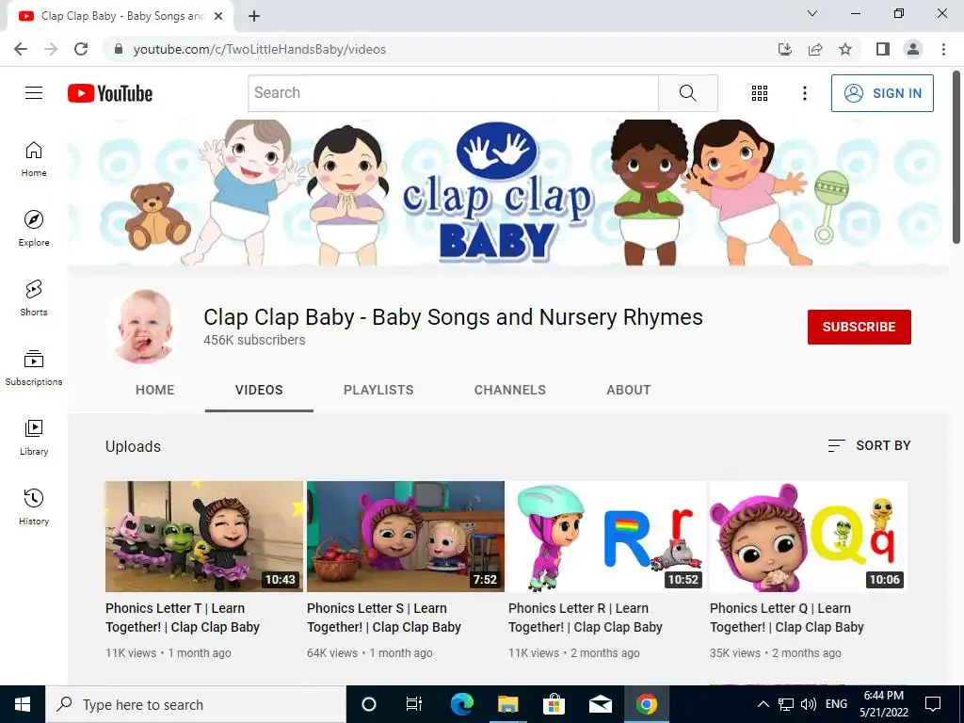Launch Microsoft Edge from taskbar
The width and height of the screenshot is (964, 723).
tap(461, 704)
